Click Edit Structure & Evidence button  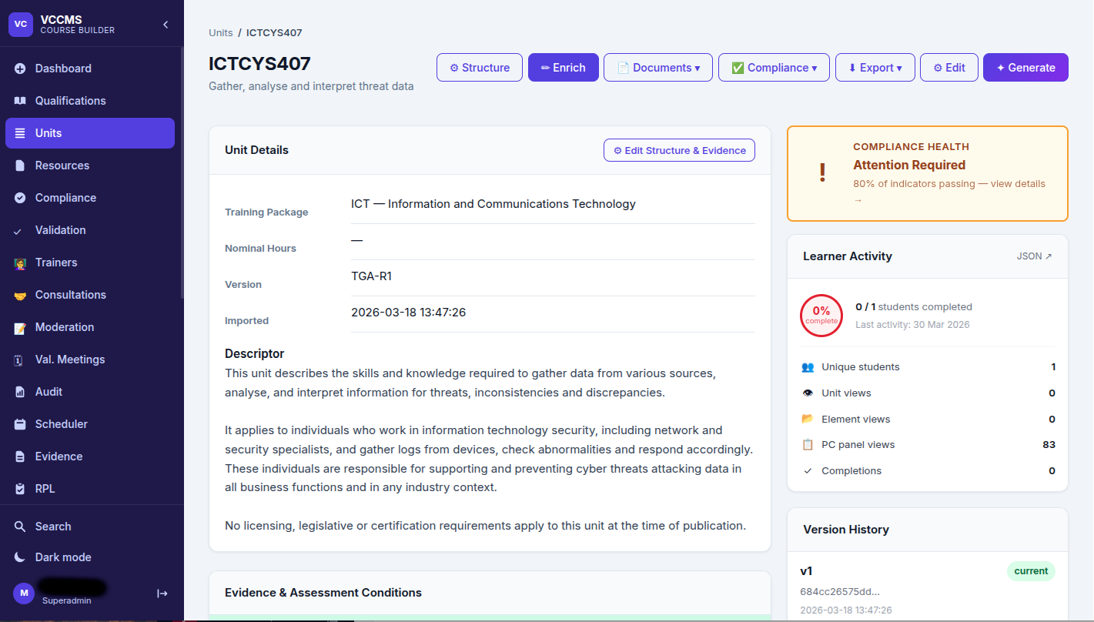pos(679,150)
